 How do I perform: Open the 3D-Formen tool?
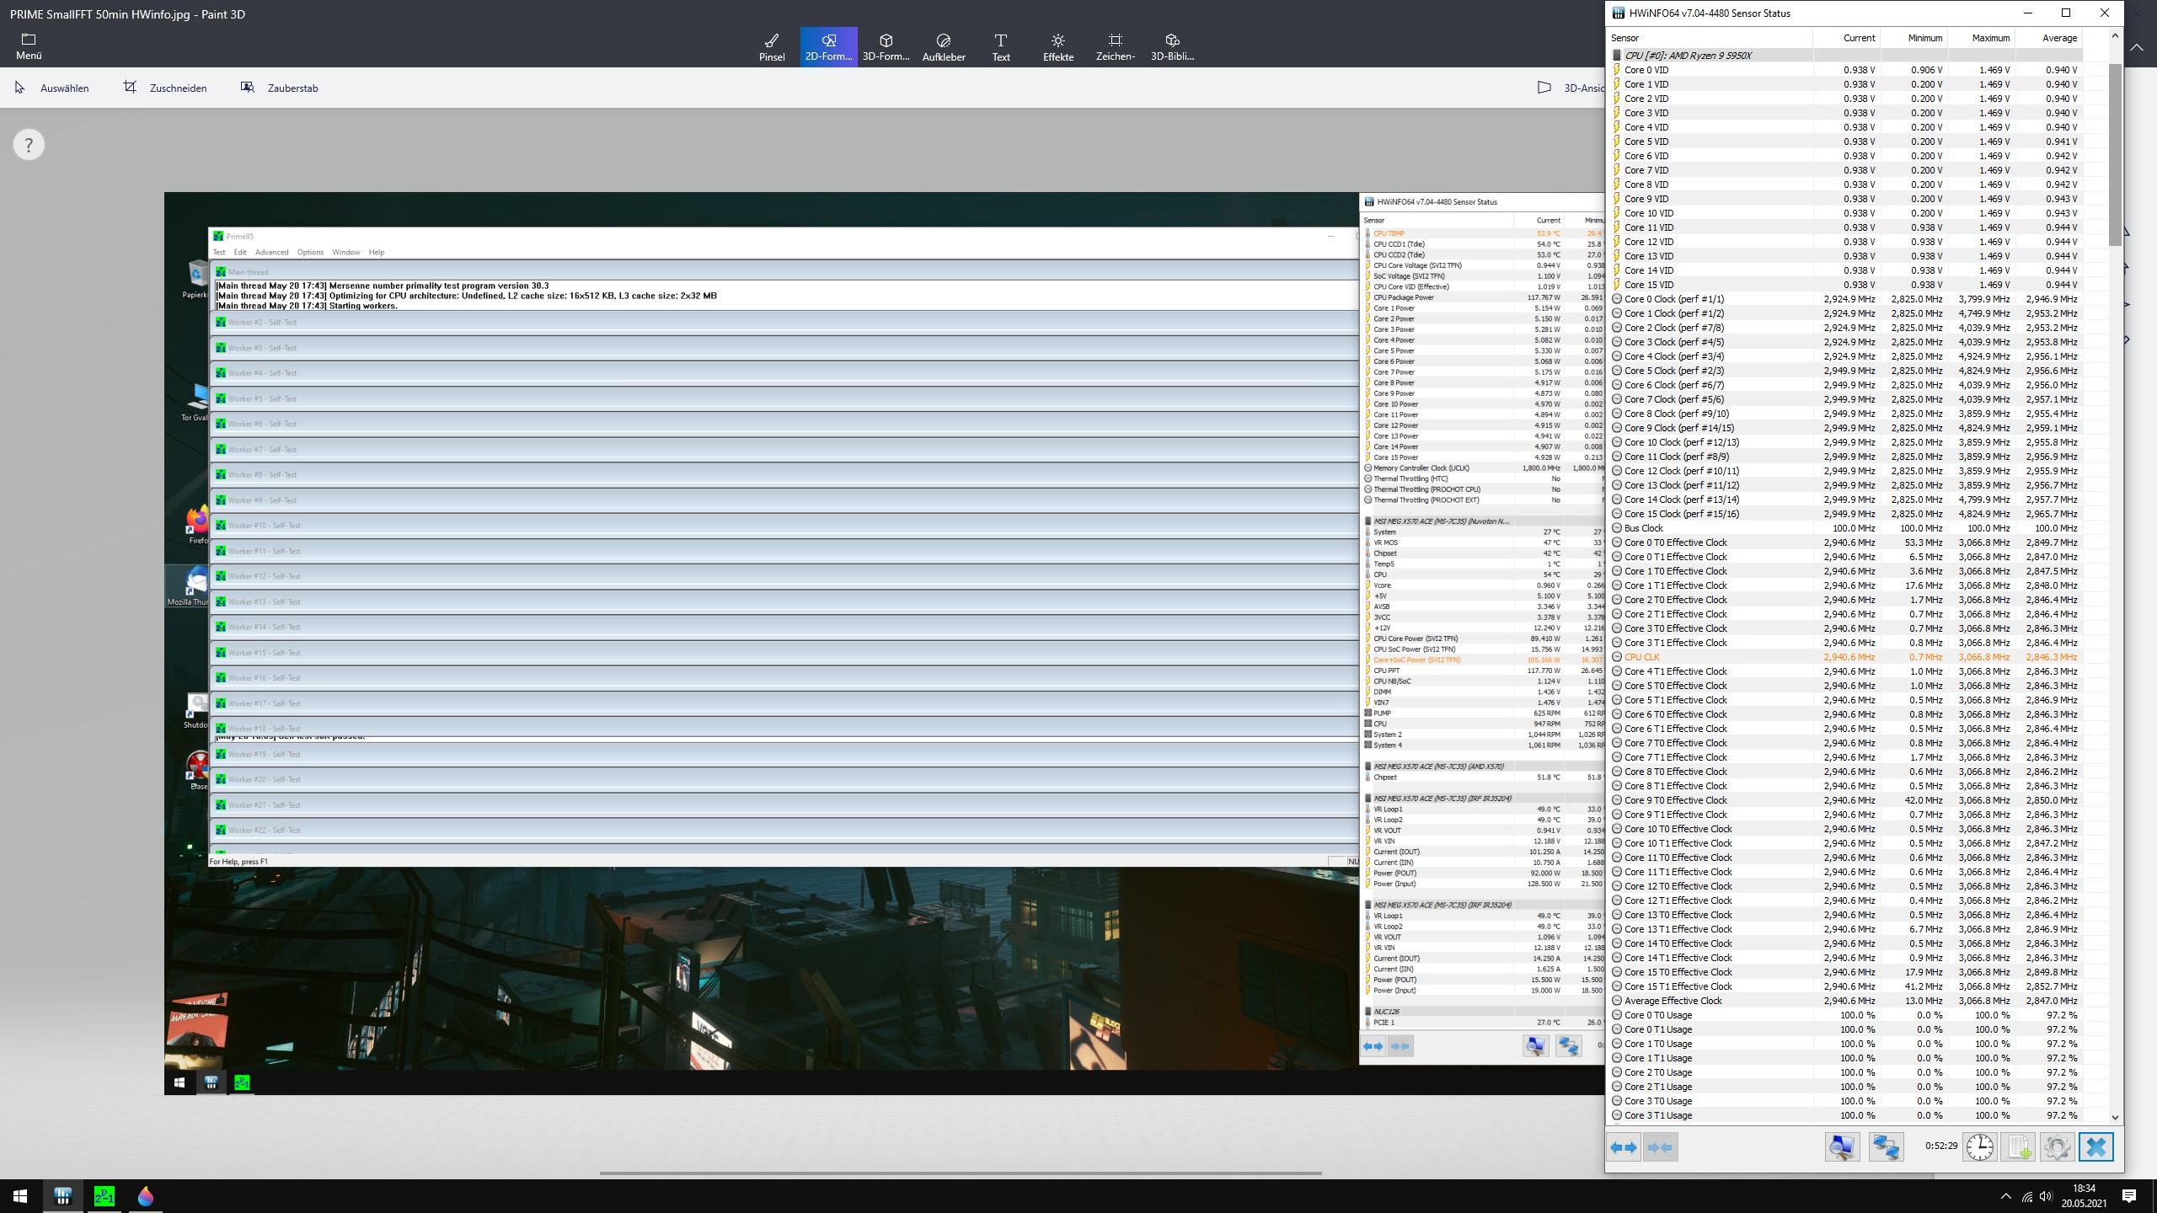pyautogui.click(x=886, y=47)
